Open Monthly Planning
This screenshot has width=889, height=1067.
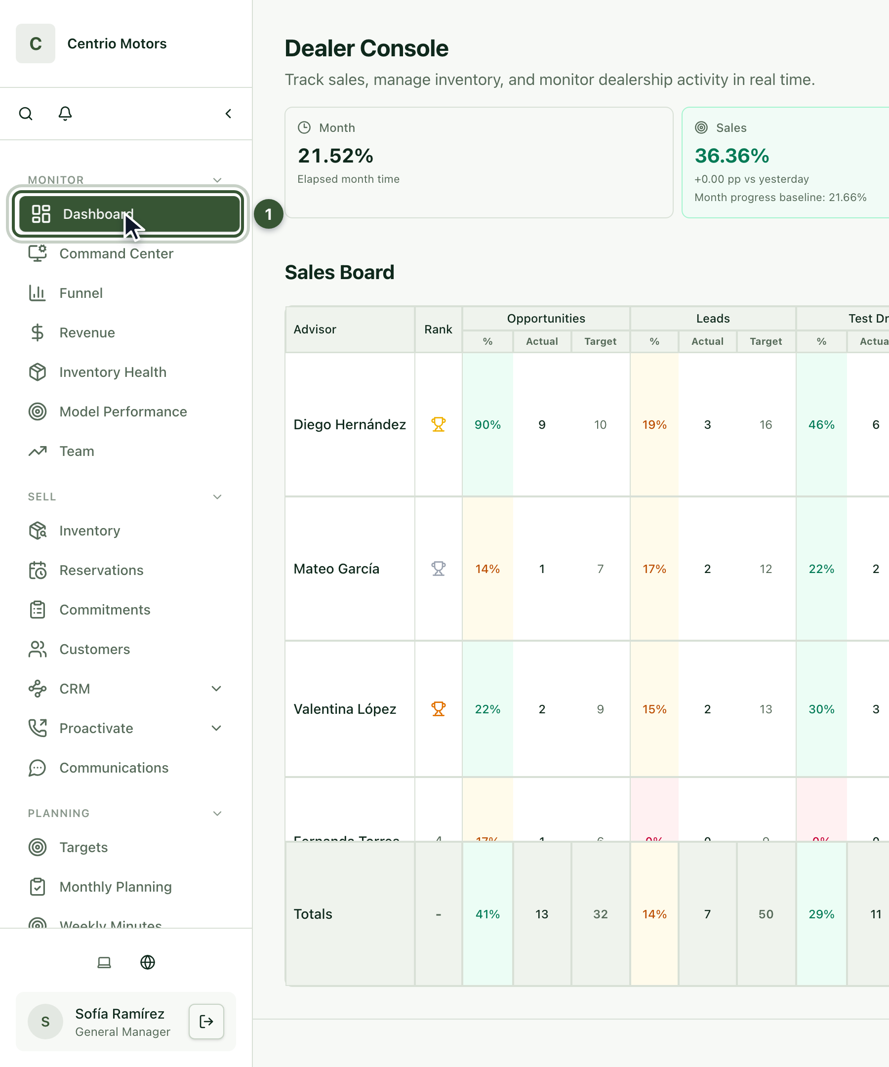click(x=126, y=887)
